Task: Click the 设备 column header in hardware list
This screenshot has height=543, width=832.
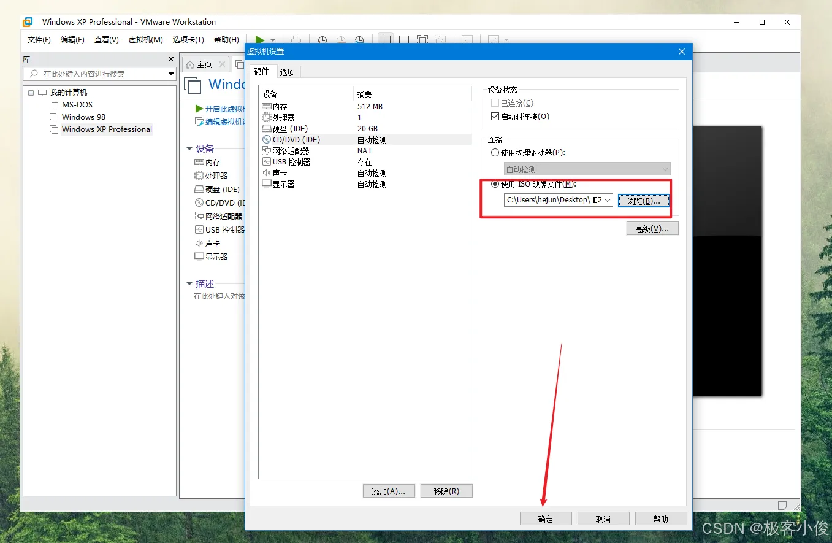Action: point(307,94)
